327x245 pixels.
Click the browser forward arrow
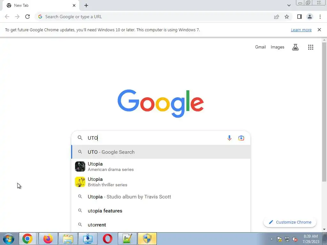point(17,17)
